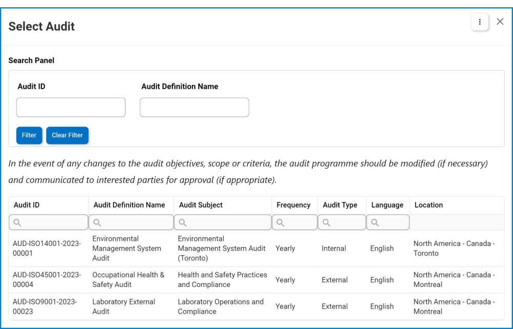Image resolution: width=513 pixels, height=329 pixels.
Task: Click the search icon in the Audit Subject filter
Action: tap(183, 222)
